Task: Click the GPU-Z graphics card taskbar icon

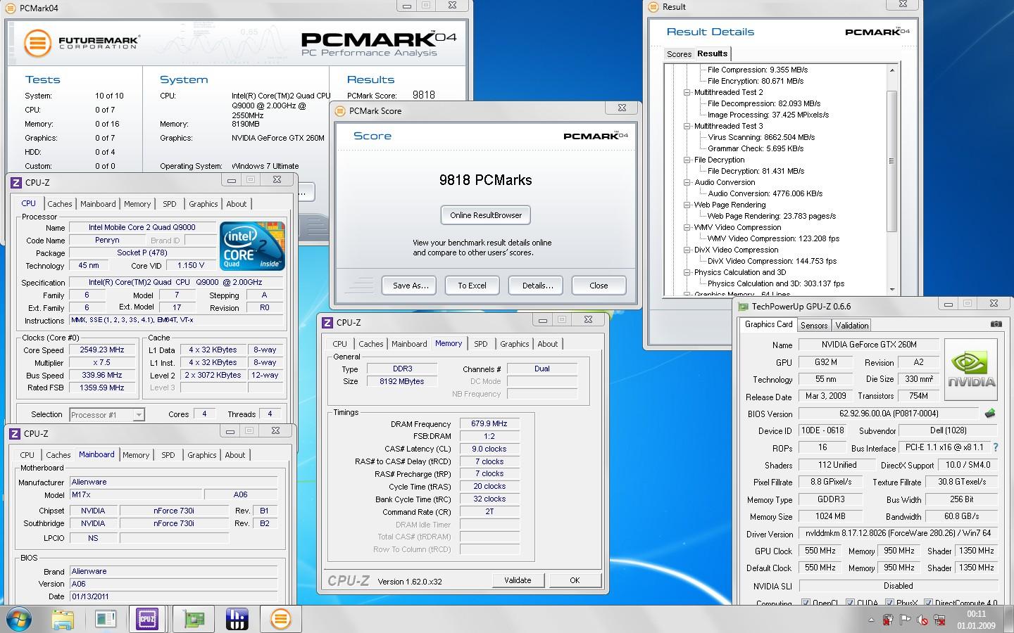Action: coord(193,619)
